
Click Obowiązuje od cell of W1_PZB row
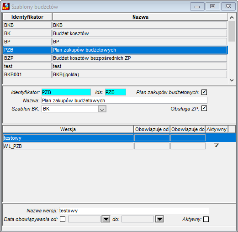pos(152,146)
